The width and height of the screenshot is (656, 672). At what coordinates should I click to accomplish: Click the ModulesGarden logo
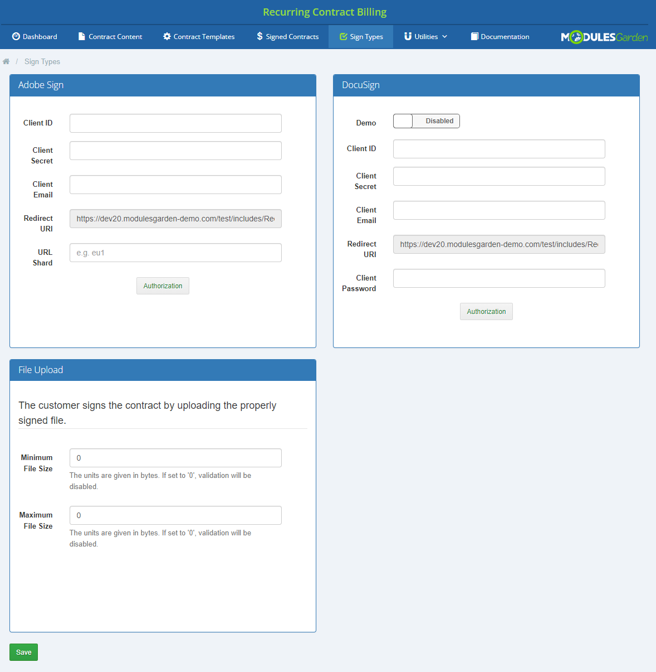[x=604, y=37]
